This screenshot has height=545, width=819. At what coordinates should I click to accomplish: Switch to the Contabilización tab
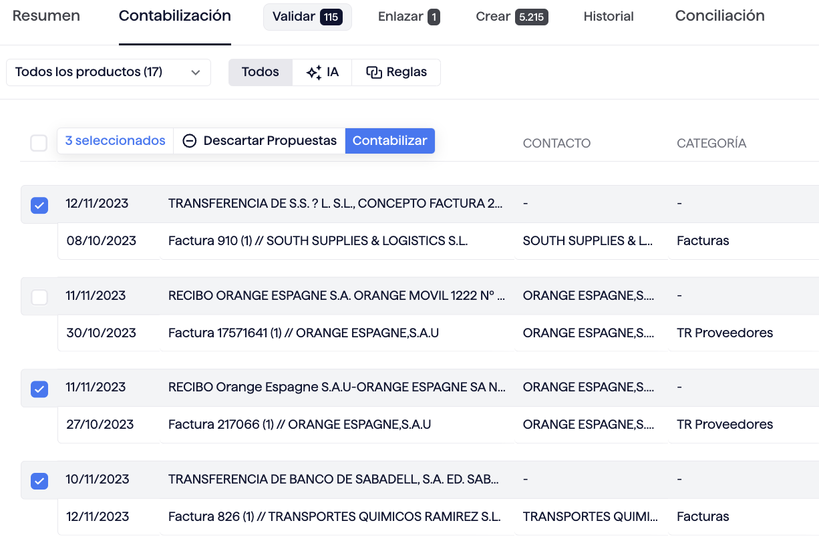[x=175, y=16]
